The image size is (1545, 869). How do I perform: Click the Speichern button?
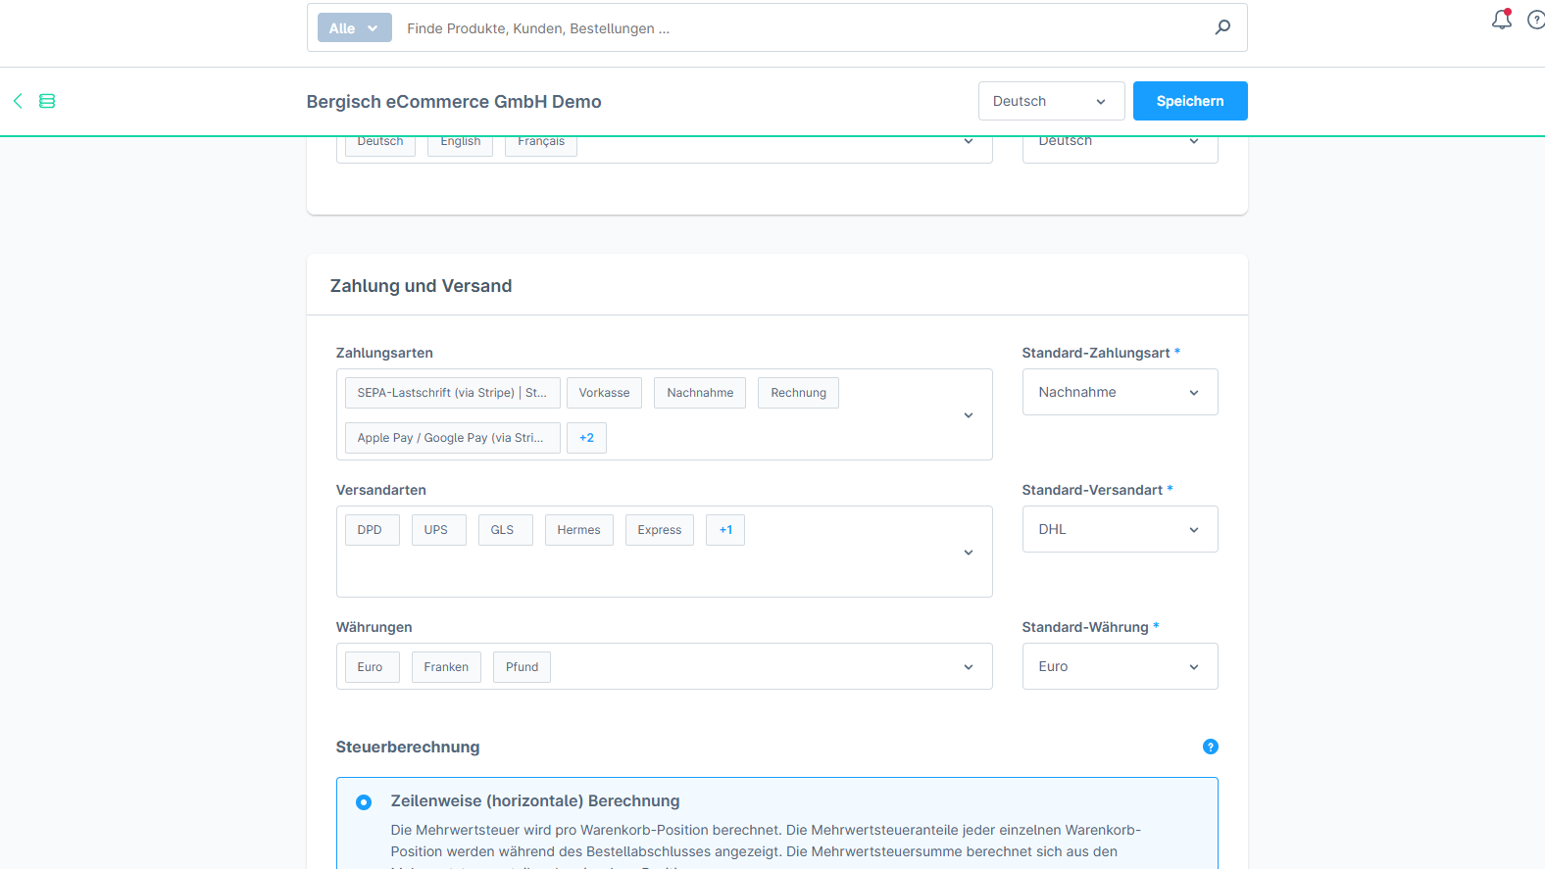[1189, 101]
